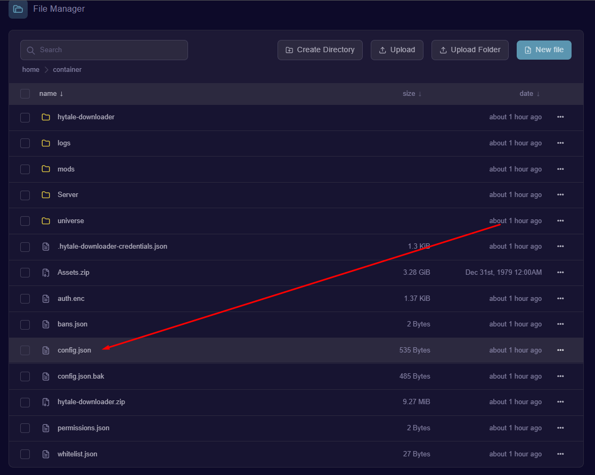Click the file icon beside auth.enc
Image resolution: width=595 pixels, height=475 pixels.
pyautogui.click(x=46, y=299)
